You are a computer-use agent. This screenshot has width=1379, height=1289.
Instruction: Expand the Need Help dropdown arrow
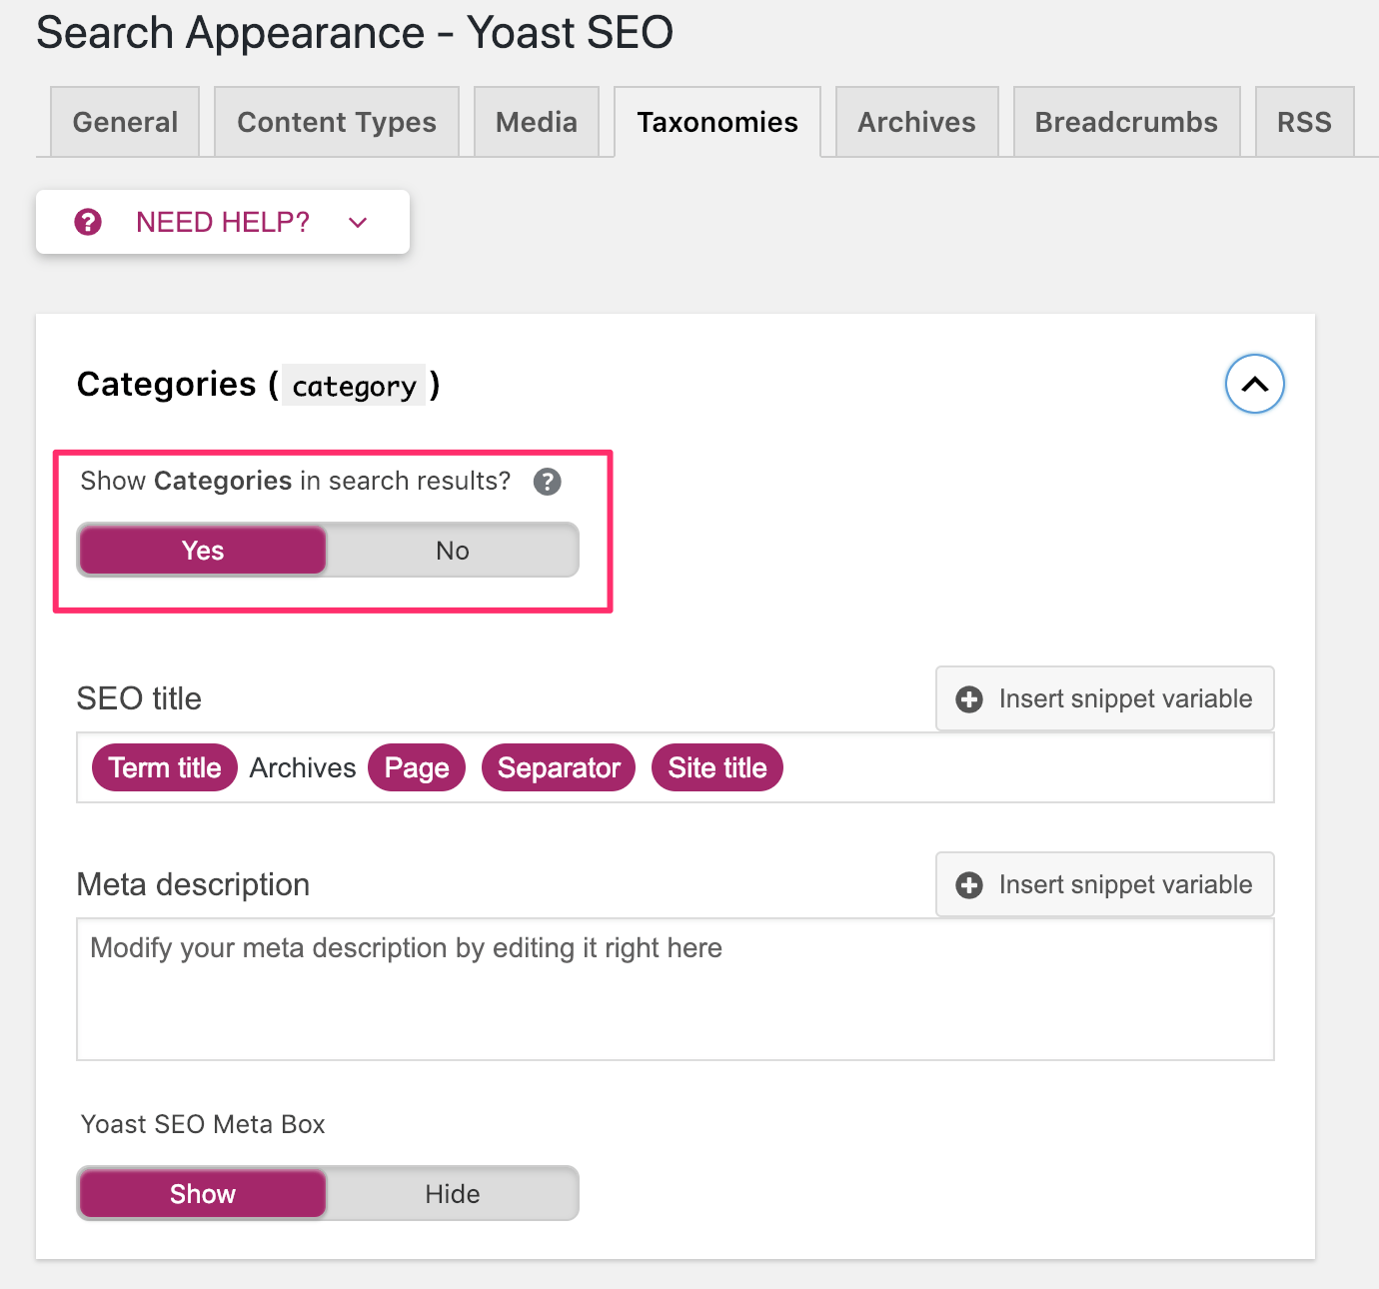tap(358, 222)
